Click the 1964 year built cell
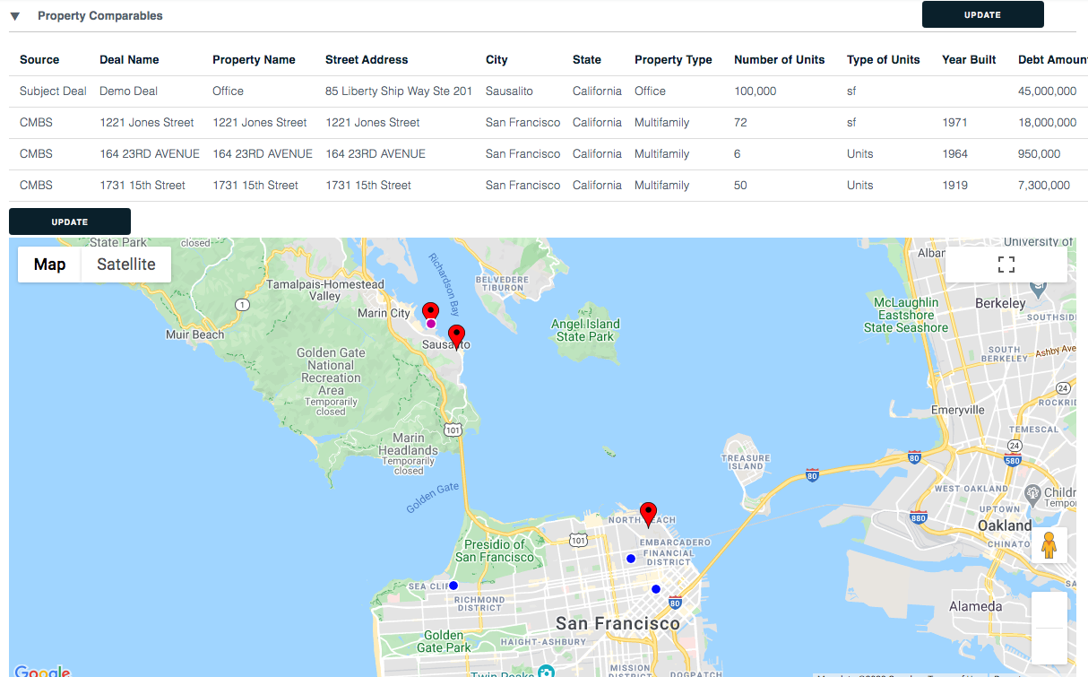1088x677 pixels. tap(955, 154)
